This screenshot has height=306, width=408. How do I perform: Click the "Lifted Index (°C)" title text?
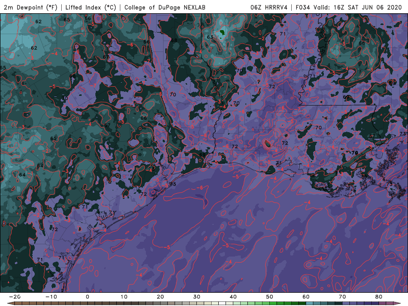click(91, 7)
